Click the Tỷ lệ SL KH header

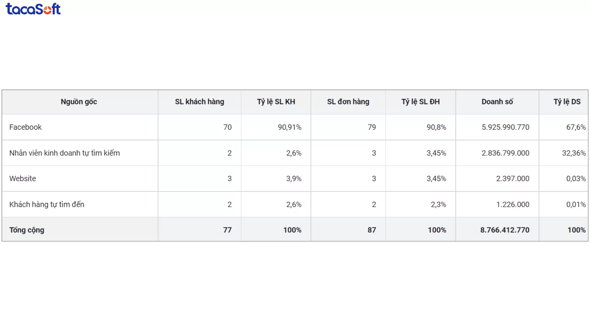pyautogui.click(x=276, y=102)
